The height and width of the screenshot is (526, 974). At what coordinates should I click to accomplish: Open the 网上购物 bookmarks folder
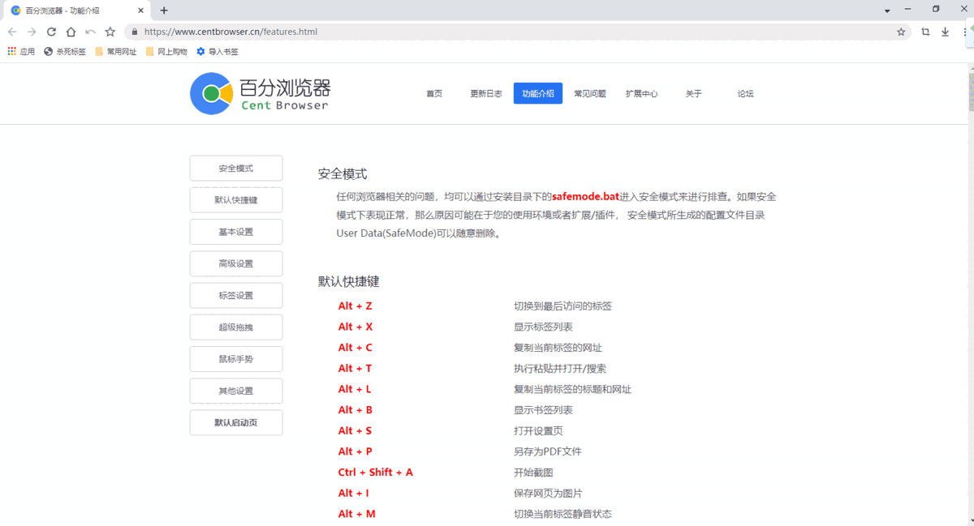tap(161, 51)
